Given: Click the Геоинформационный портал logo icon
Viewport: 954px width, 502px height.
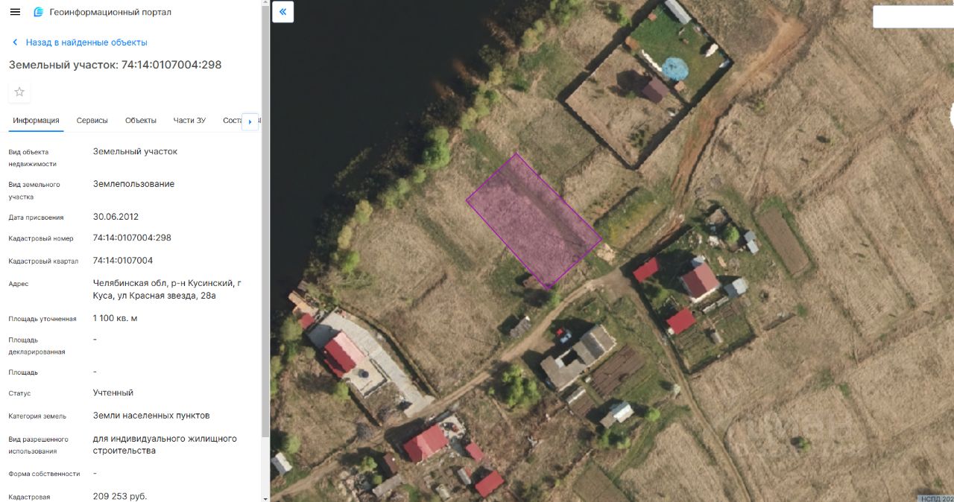Looking at the screenshot, I should [x=39, y=12].
